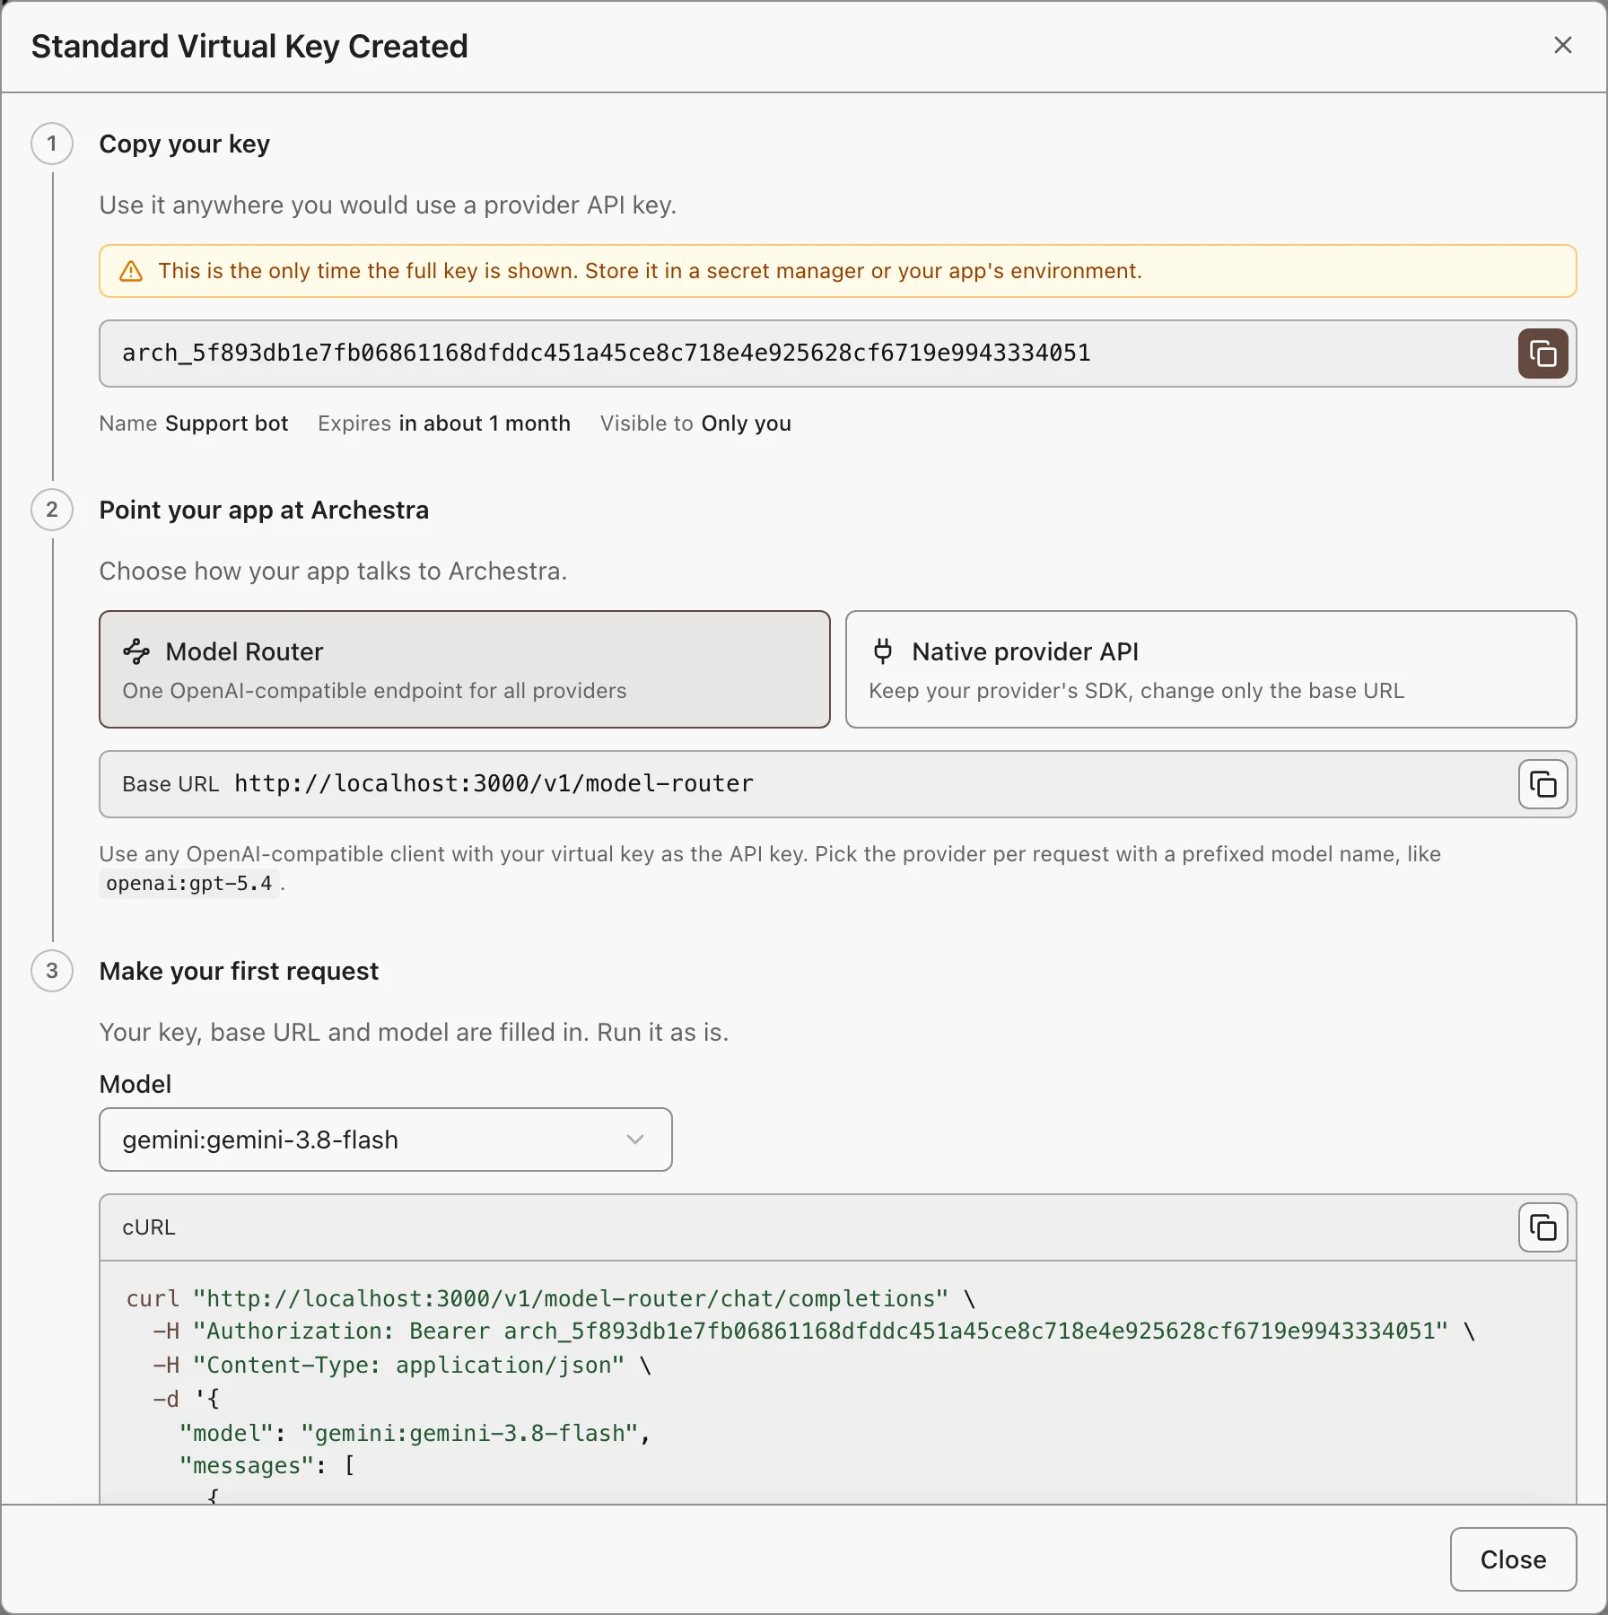Click the Close button
This screenshot has width=1608, height=1615.
(x=1513, y=1559)
